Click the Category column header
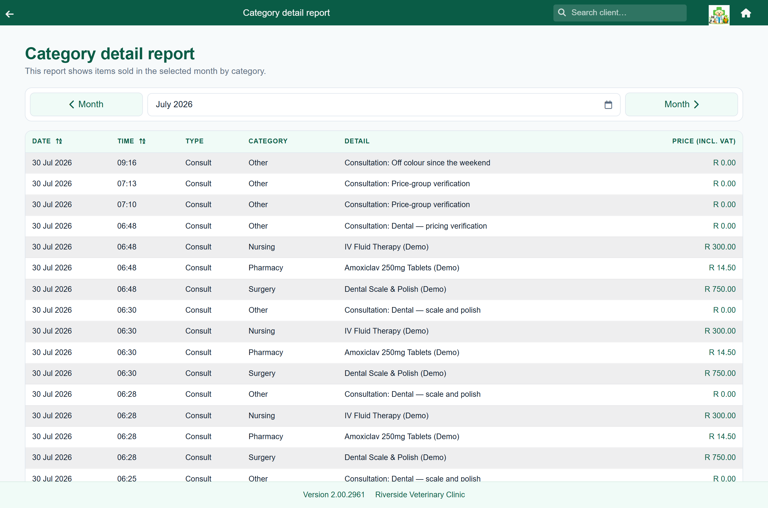Viewport: 768px width, 508px height. [268, 141]
